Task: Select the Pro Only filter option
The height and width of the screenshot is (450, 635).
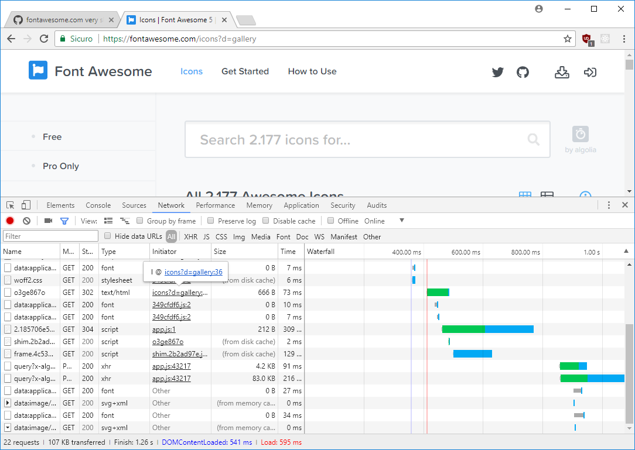Action: (x=61, y=166)
